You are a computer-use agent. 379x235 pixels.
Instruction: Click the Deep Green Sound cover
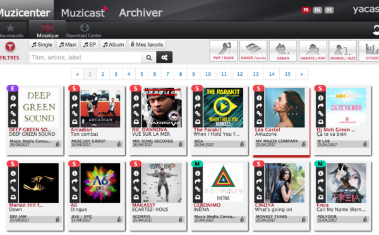39,107
